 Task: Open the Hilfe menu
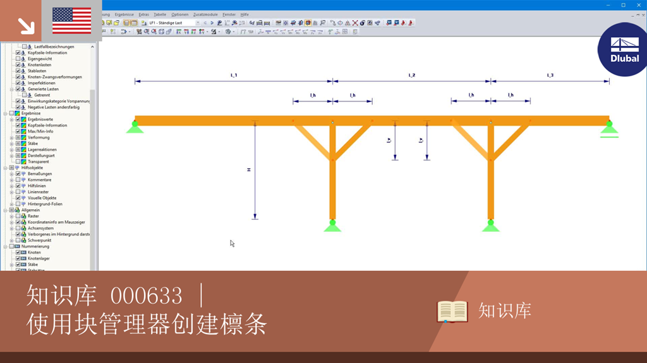pyautogui.click(x=245, y=14)
